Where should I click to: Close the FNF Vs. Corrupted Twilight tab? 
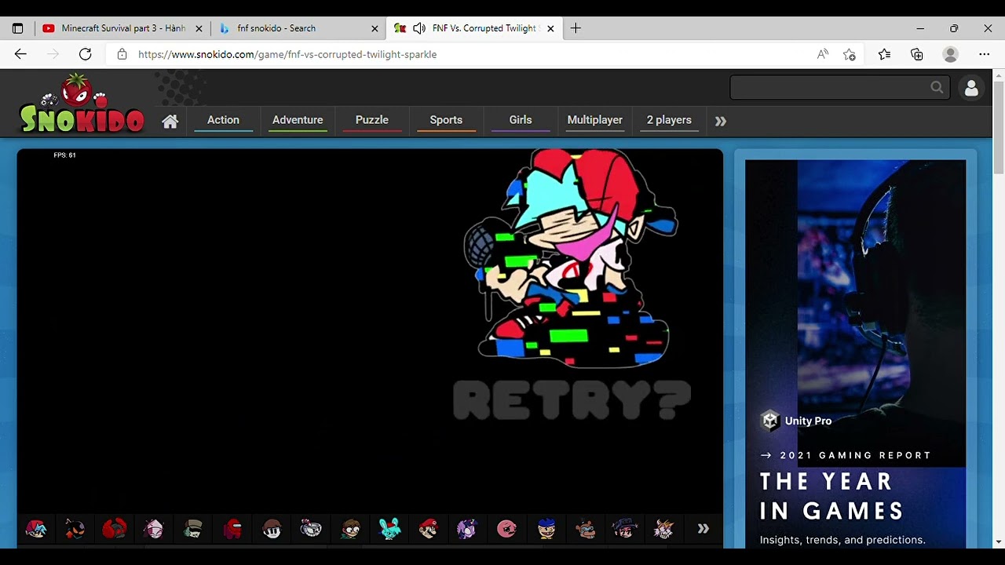[x=550, y=28]
